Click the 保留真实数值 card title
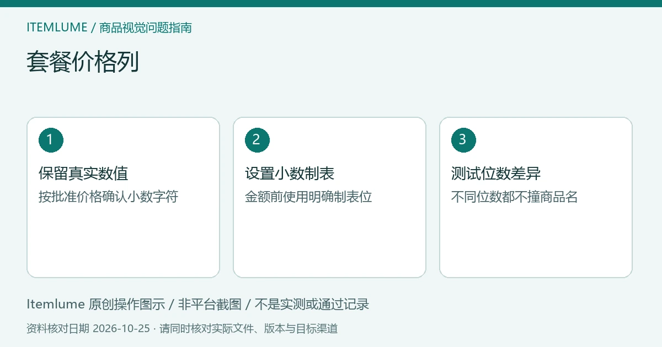This screenshot has width=662, height=347. (83, 173)
